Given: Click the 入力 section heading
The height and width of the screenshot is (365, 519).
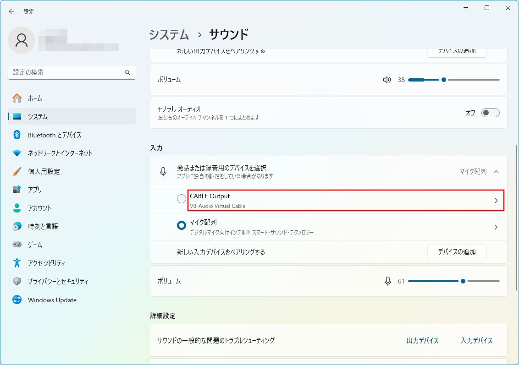Looking at the screenshot, I should tap(156, 148).
